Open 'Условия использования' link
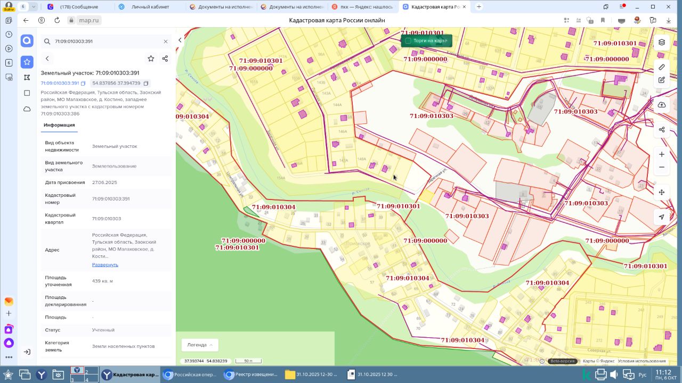 pyautogui.click(x=642, y=361)
